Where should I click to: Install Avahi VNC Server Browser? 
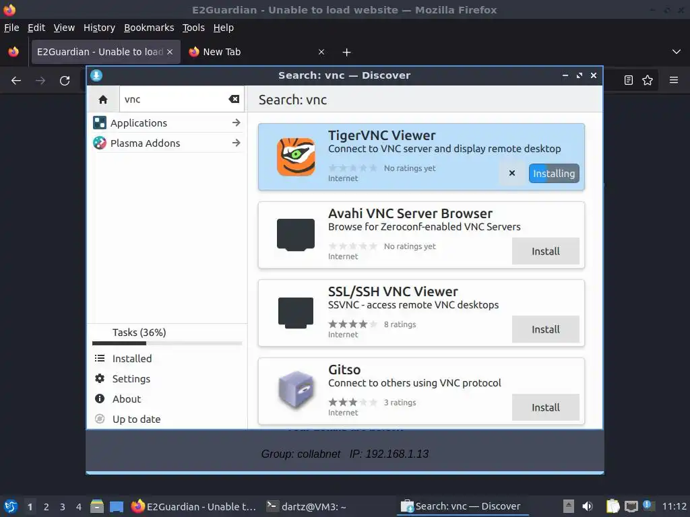pyautogui.click(x=546, y=252)
